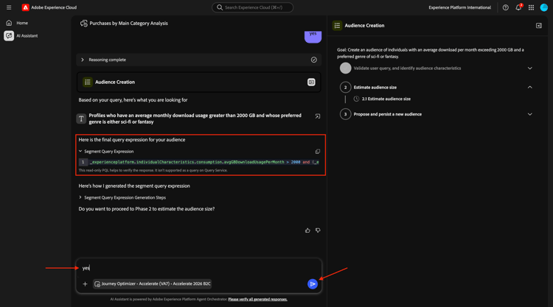553x307 pixels.
Task: Expand Propose and persist a new audience
Action: click(x=529, y=114)
